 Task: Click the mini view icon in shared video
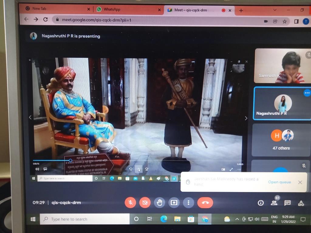pos(223,169)
